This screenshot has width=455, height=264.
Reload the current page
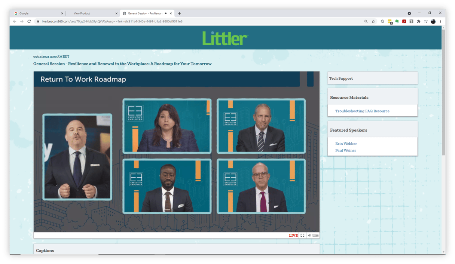pos(29,21)
